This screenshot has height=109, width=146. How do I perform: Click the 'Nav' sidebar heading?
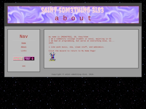pos(24,36)
